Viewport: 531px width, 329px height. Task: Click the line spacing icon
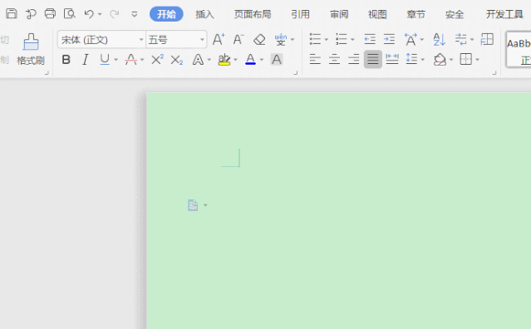point(412,59)
